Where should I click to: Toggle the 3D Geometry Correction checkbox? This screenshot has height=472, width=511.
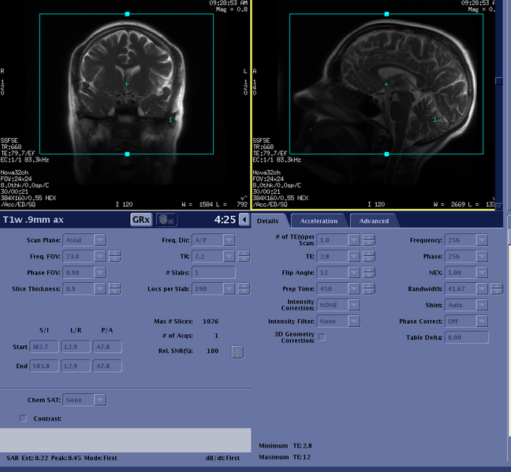click(322, 337)
